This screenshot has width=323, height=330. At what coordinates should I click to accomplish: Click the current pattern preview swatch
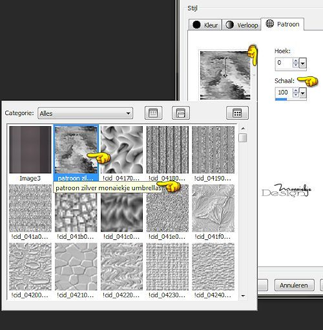[x=225, y=75]
